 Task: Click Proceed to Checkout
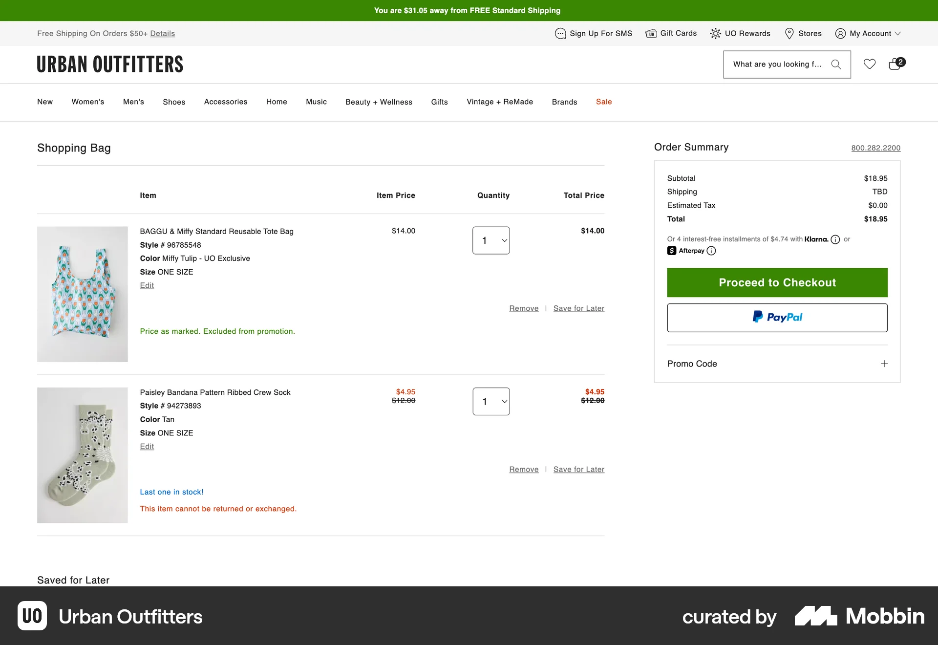(x=777, y=282)
